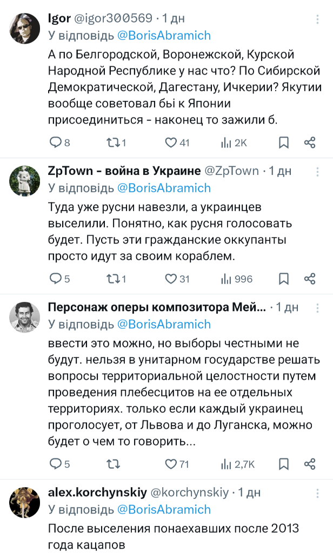This screenshot has width=333, height=553.
Task: Share Igor's tweet
Action: [310, 143]
